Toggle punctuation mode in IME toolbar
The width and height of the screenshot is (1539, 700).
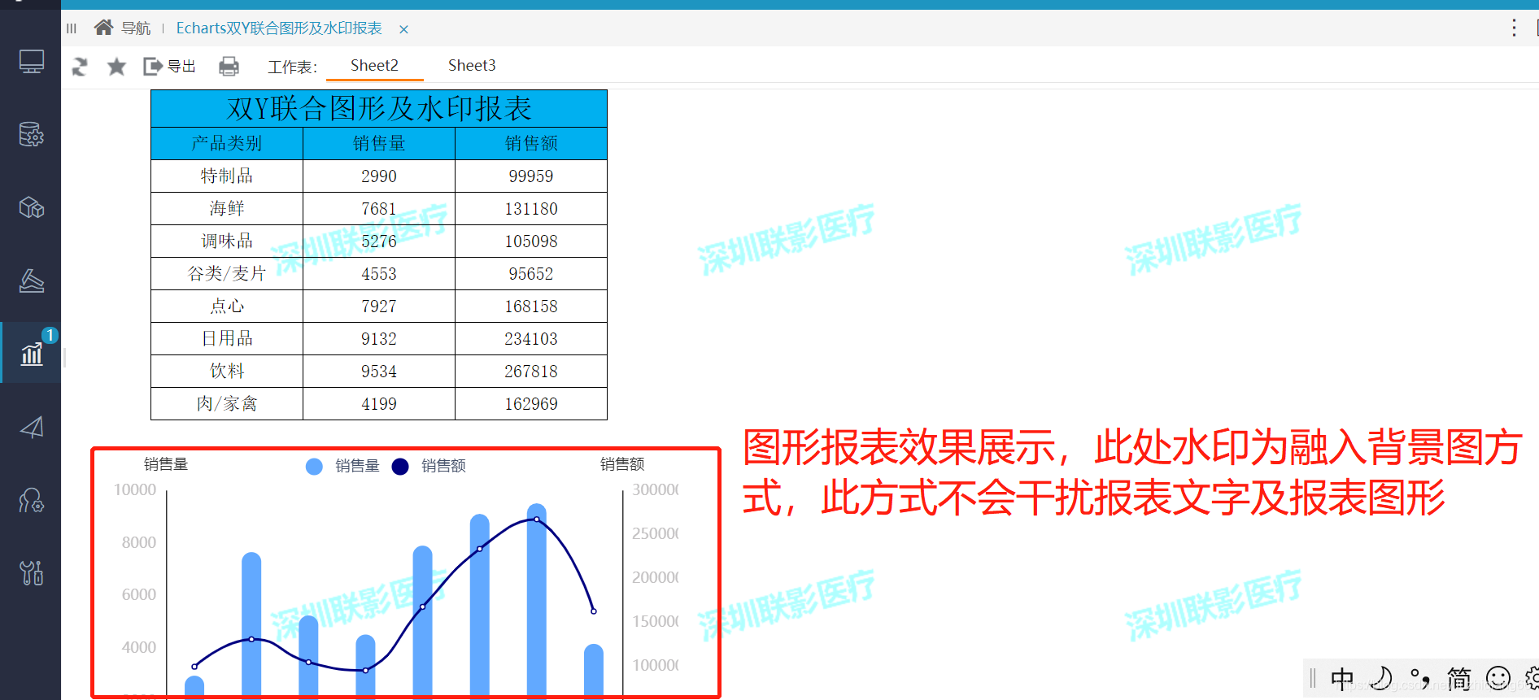tap(1419, 678)
